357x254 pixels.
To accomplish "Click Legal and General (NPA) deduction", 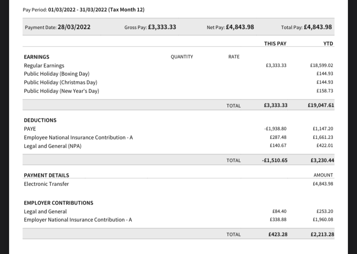I will coord(178,146).
